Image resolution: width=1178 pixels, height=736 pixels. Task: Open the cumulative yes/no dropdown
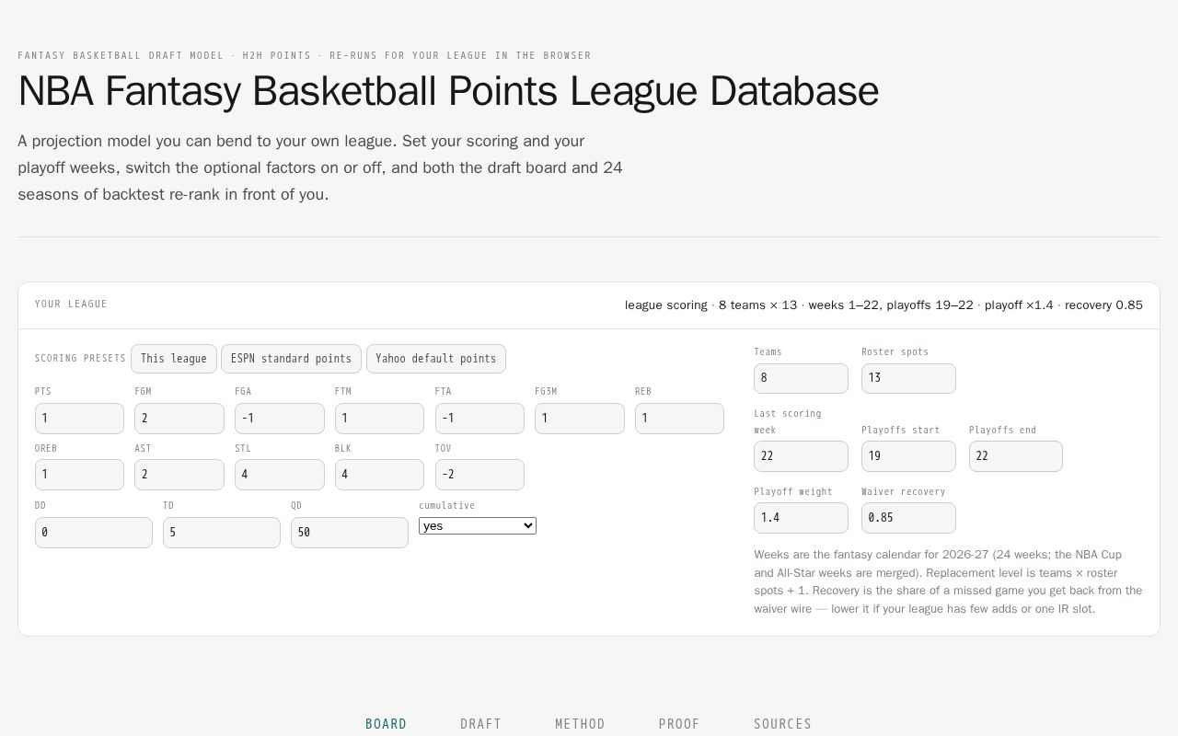pyautogui.click(x=478, y=525)
